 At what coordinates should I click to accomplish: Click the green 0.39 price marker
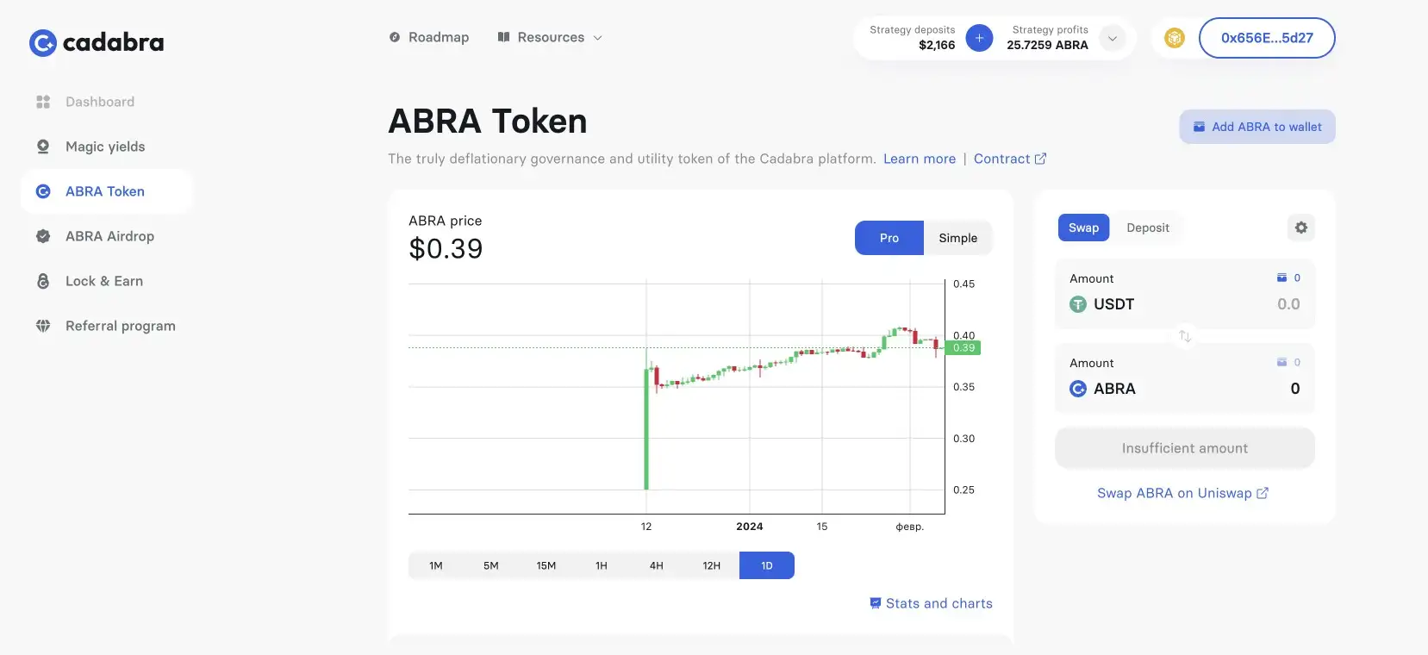click(x=963, y=348)
